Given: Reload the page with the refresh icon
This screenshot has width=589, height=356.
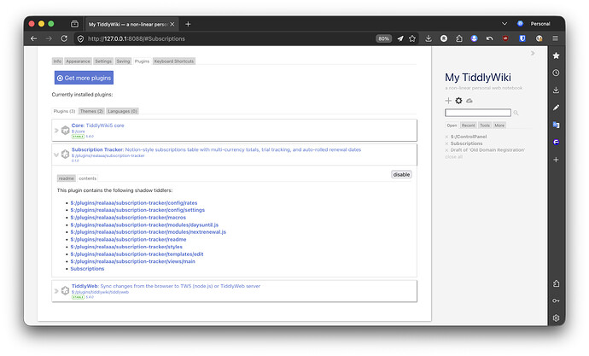Looking at the screenshot, I should [x=64, y=38].
